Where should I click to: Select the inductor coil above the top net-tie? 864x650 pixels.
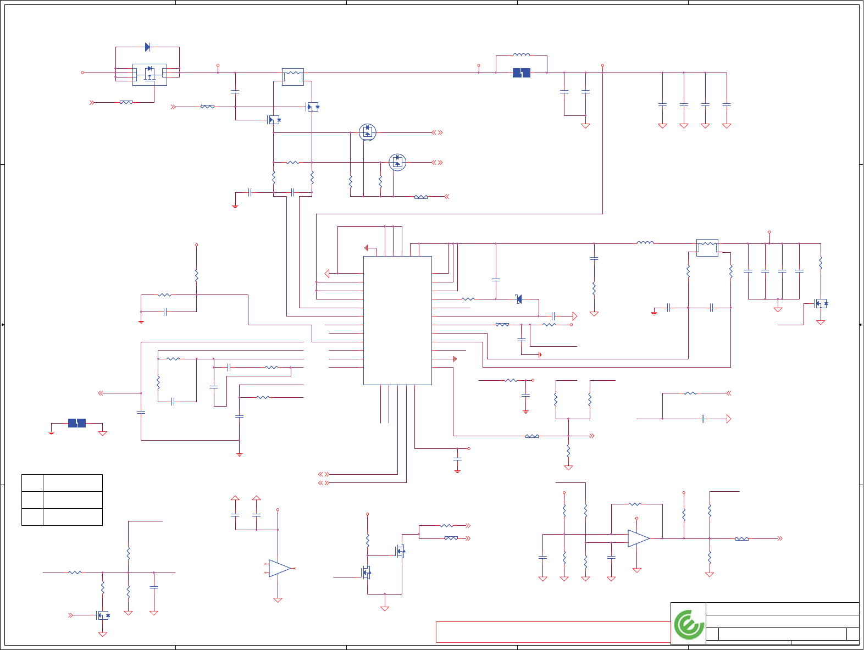click(x=522, y=54)
